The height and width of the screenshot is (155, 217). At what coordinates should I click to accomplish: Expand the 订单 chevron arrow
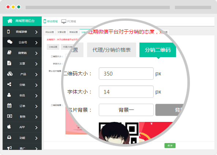36,106
